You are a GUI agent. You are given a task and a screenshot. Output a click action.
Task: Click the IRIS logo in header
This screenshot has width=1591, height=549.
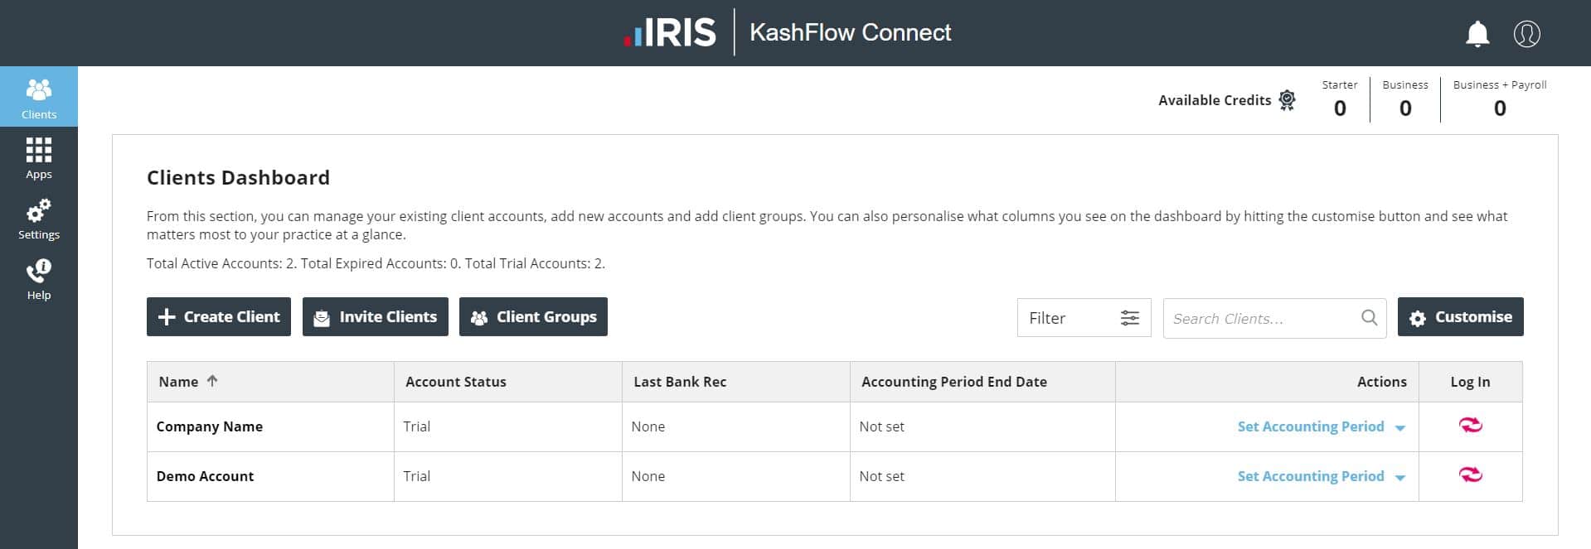click(670, 33)
